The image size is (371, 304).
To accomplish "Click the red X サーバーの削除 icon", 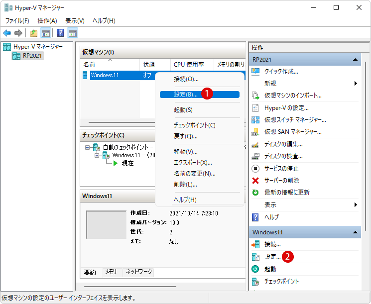I will tap(255, 181).
